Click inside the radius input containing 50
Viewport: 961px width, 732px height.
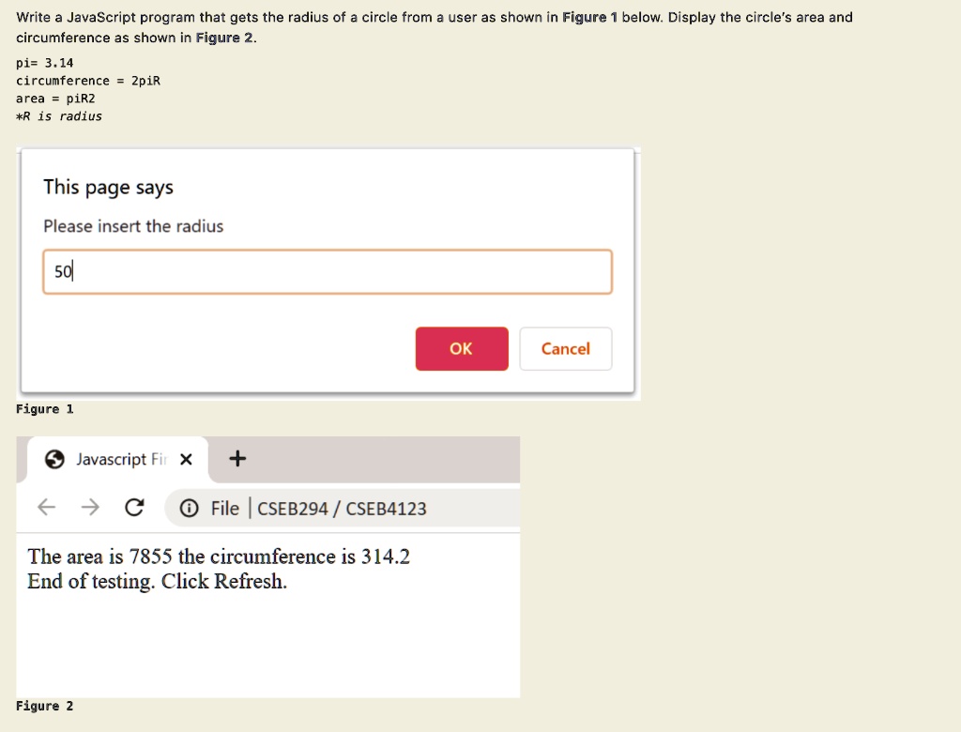[328, 271]
